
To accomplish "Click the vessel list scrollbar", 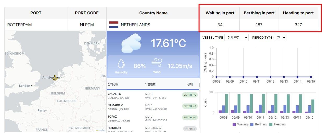I will click(x=200, y=85).
